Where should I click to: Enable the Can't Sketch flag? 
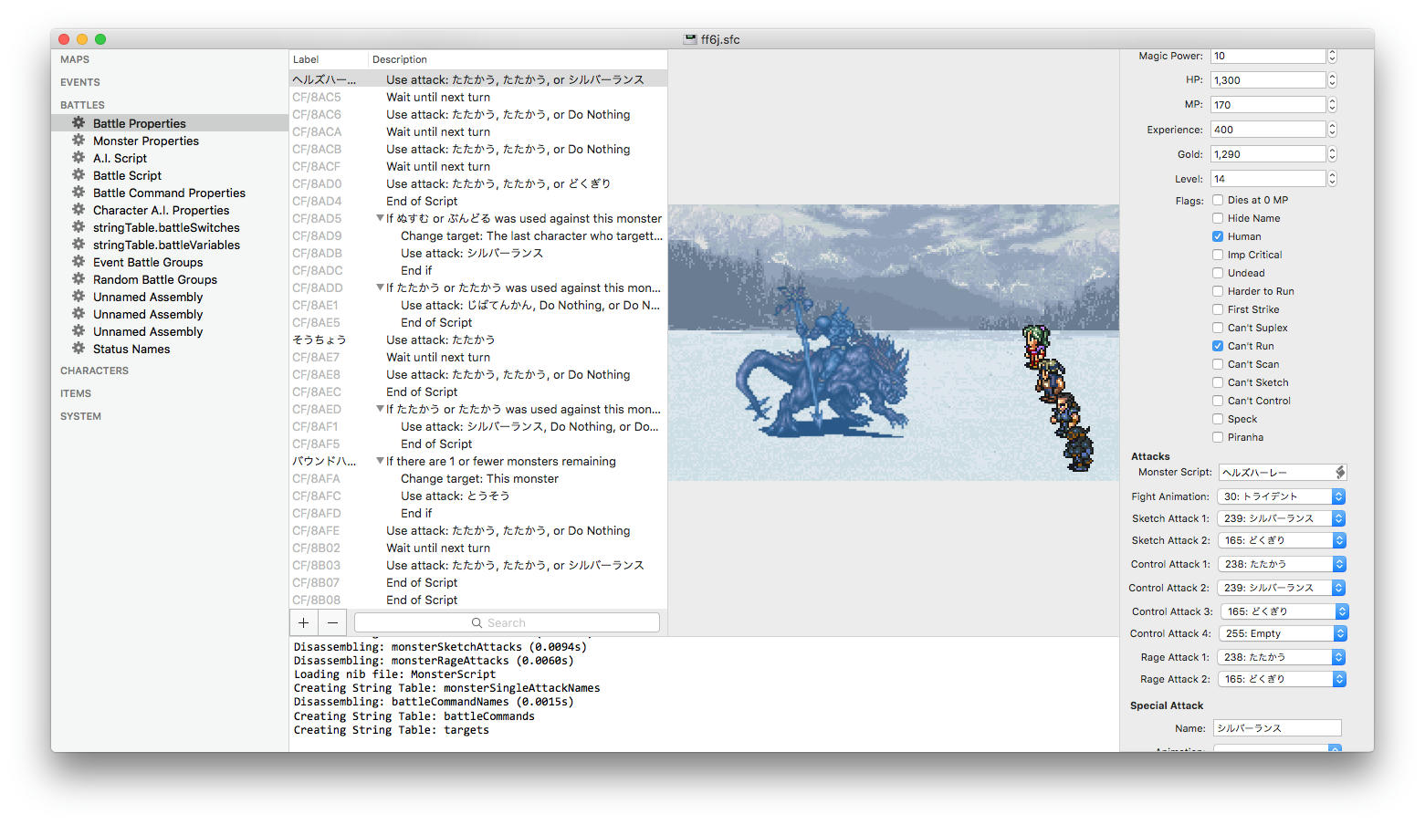[x=1218, y=382]
